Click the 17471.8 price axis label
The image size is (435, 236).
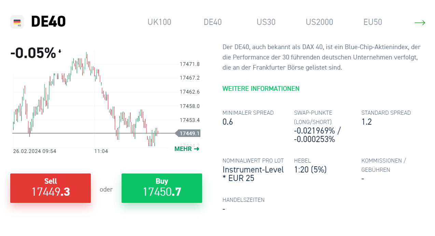pyautogui.click(x=190, y=64)
